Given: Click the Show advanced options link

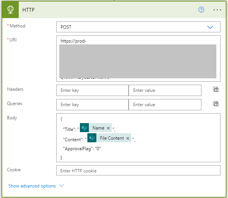Looking at the screenshot, I should click(x=32, y=186).
